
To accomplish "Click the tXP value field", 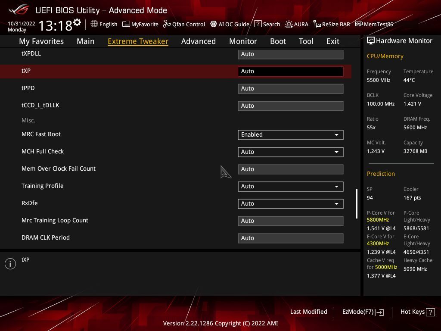I will (291, 72).
